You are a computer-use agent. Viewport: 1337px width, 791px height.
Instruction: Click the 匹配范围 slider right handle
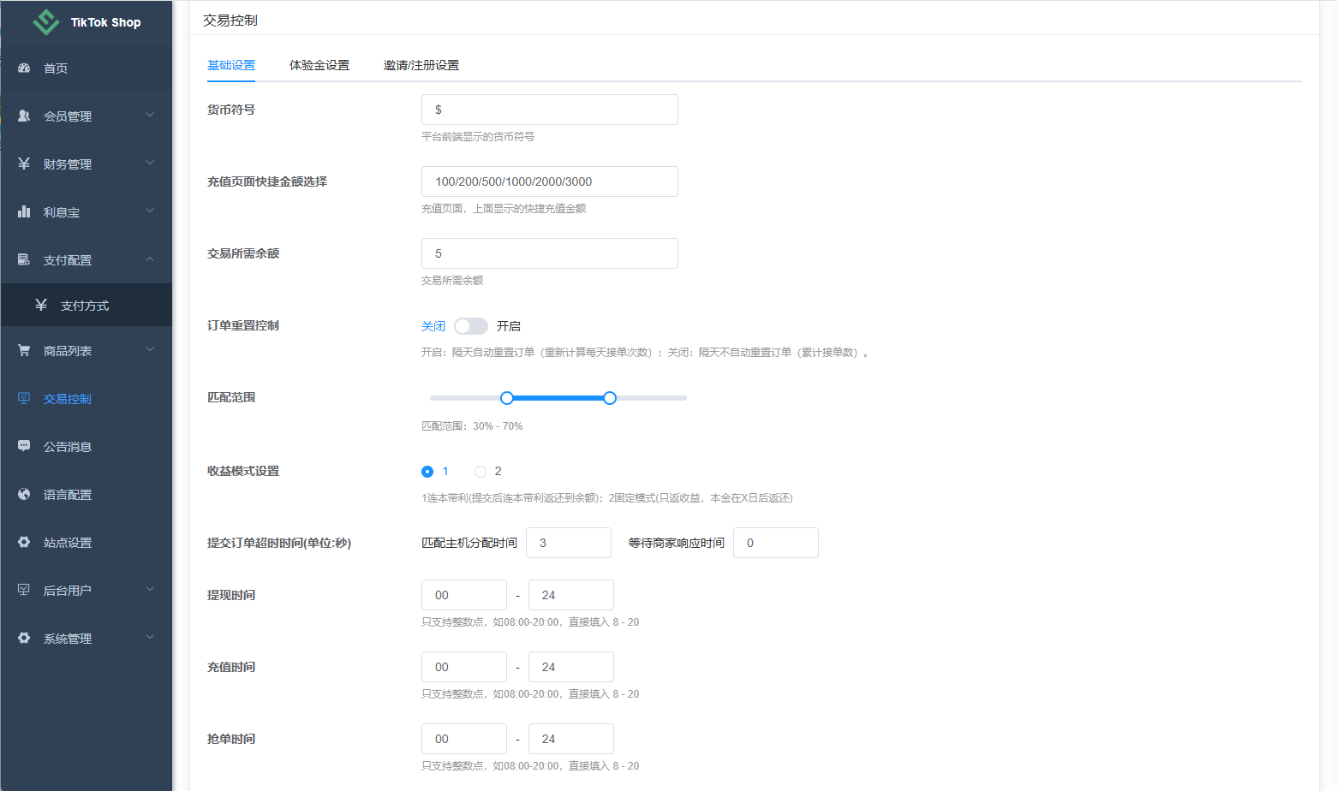click(x=610, y=398)
